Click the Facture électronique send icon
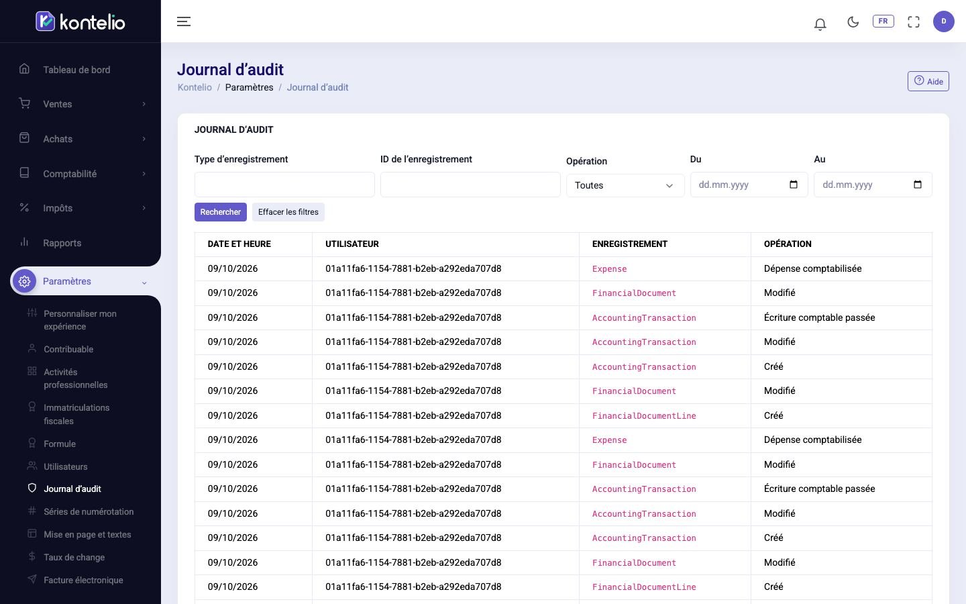966x604 pixels. click(x=32, y=580)
